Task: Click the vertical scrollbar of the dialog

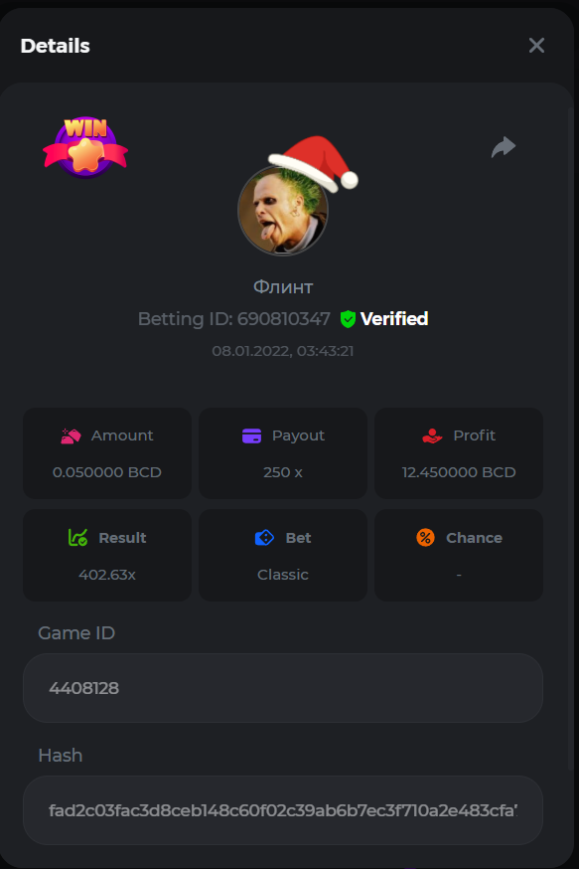Action: (571, 437)
